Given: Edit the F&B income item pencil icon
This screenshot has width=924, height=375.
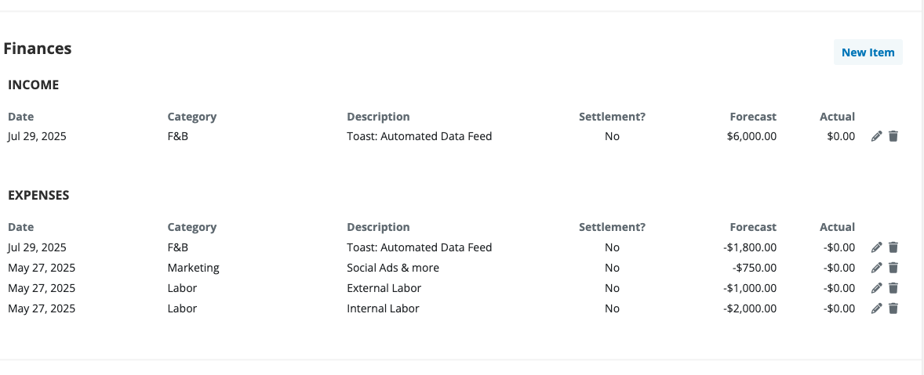Looking at the screenshot, I should [x=876, y=136].
